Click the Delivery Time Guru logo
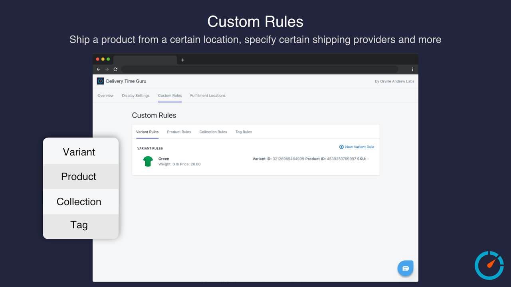This screenshot has height=287, width=511. click(x=100, y=81)
